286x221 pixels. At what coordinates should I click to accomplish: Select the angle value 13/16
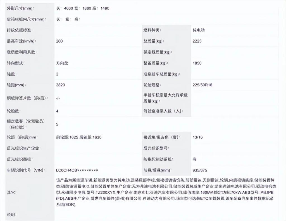point(197,137)
